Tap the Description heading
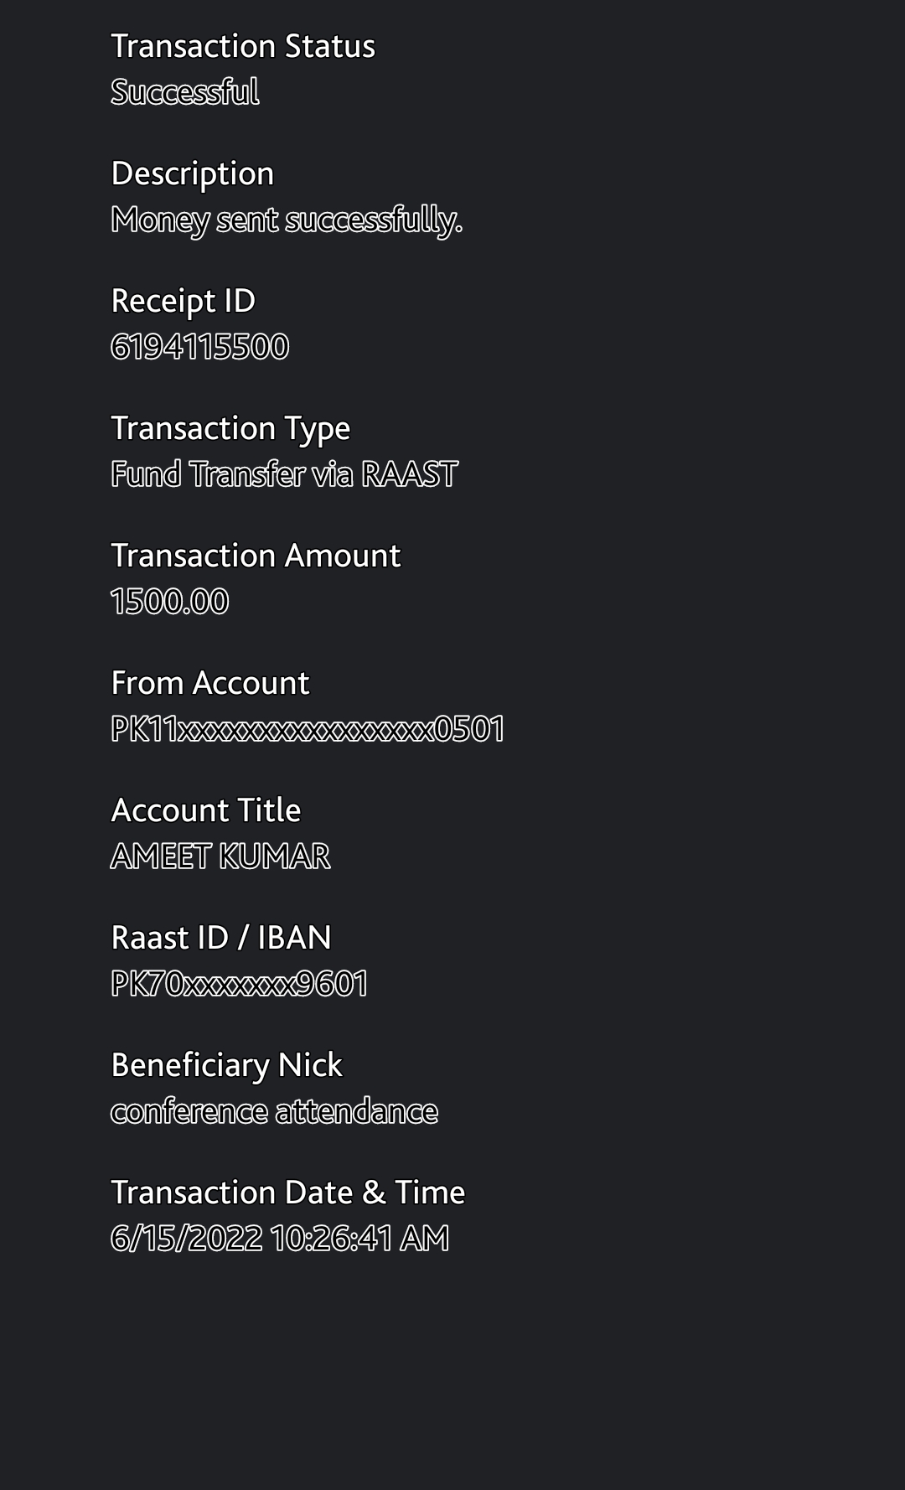905x1490 pixels. 193,173
